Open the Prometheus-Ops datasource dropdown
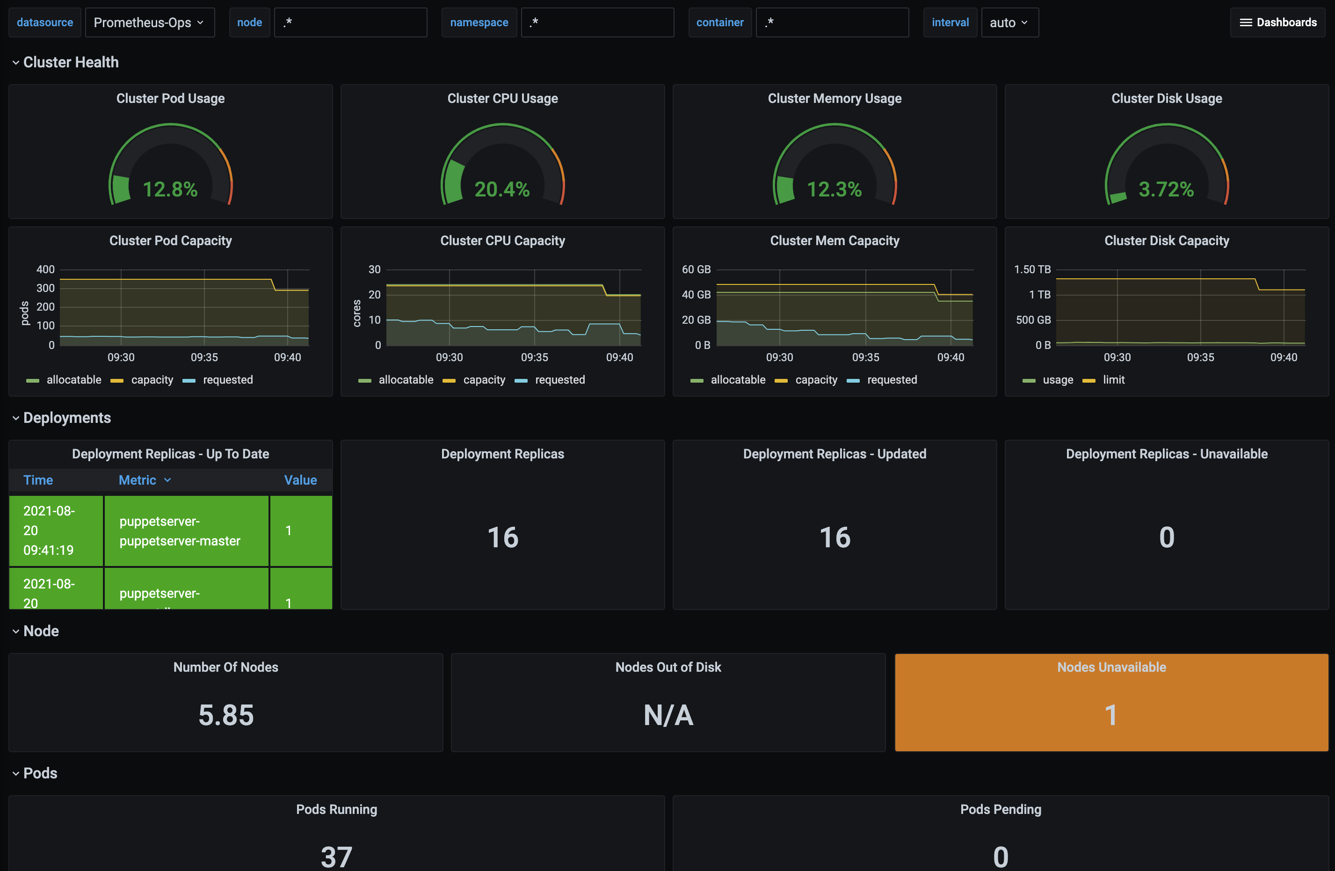1335x871 pixels. 149,22
